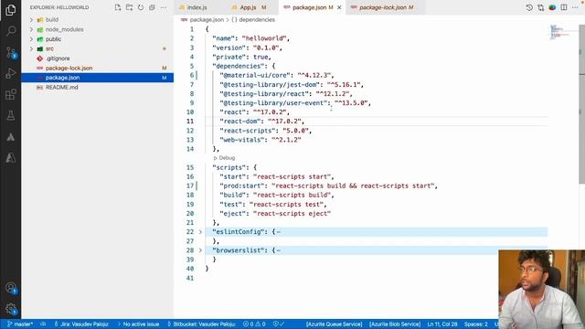Viewport: 585px width, 329px height.
Task: Open the Search view in activity bar
Action: pyautogui.click(x=10, y=31)
